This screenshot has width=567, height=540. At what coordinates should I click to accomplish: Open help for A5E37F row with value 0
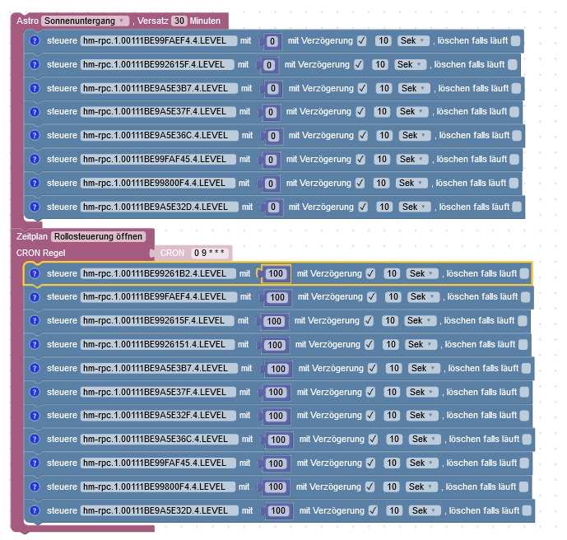click(x=35, y=112)
